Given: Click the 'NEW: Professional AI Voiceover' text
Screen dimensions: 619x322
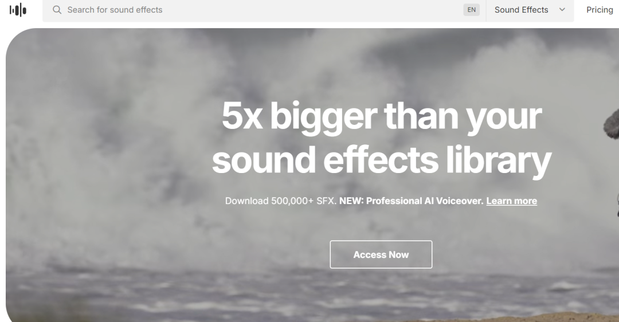Looking at the screenshot, I should [412, 201].
